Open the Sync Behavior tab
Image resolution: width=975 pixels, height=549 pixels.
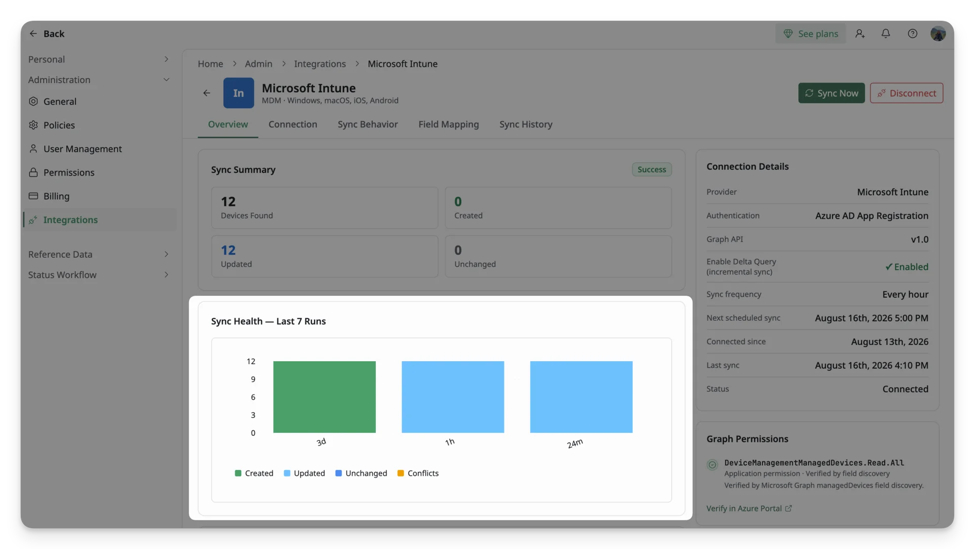click(368, 124)
